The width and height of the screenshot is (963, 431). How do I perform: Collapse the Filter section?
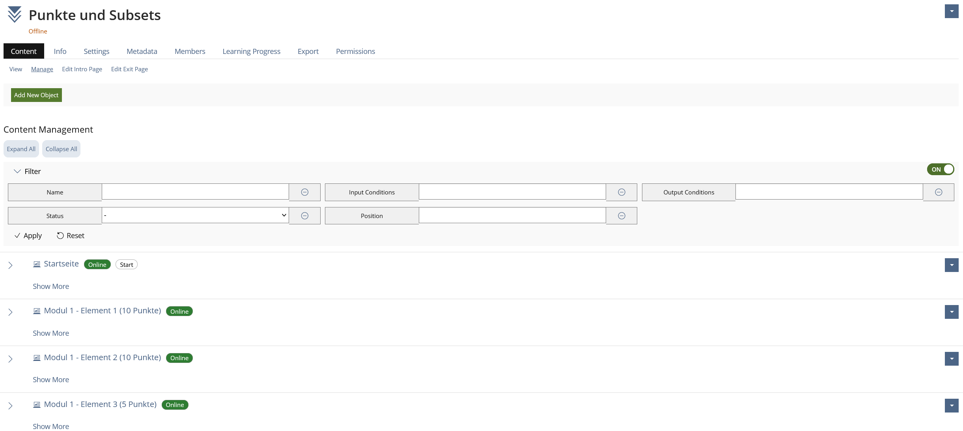[17, 171]
